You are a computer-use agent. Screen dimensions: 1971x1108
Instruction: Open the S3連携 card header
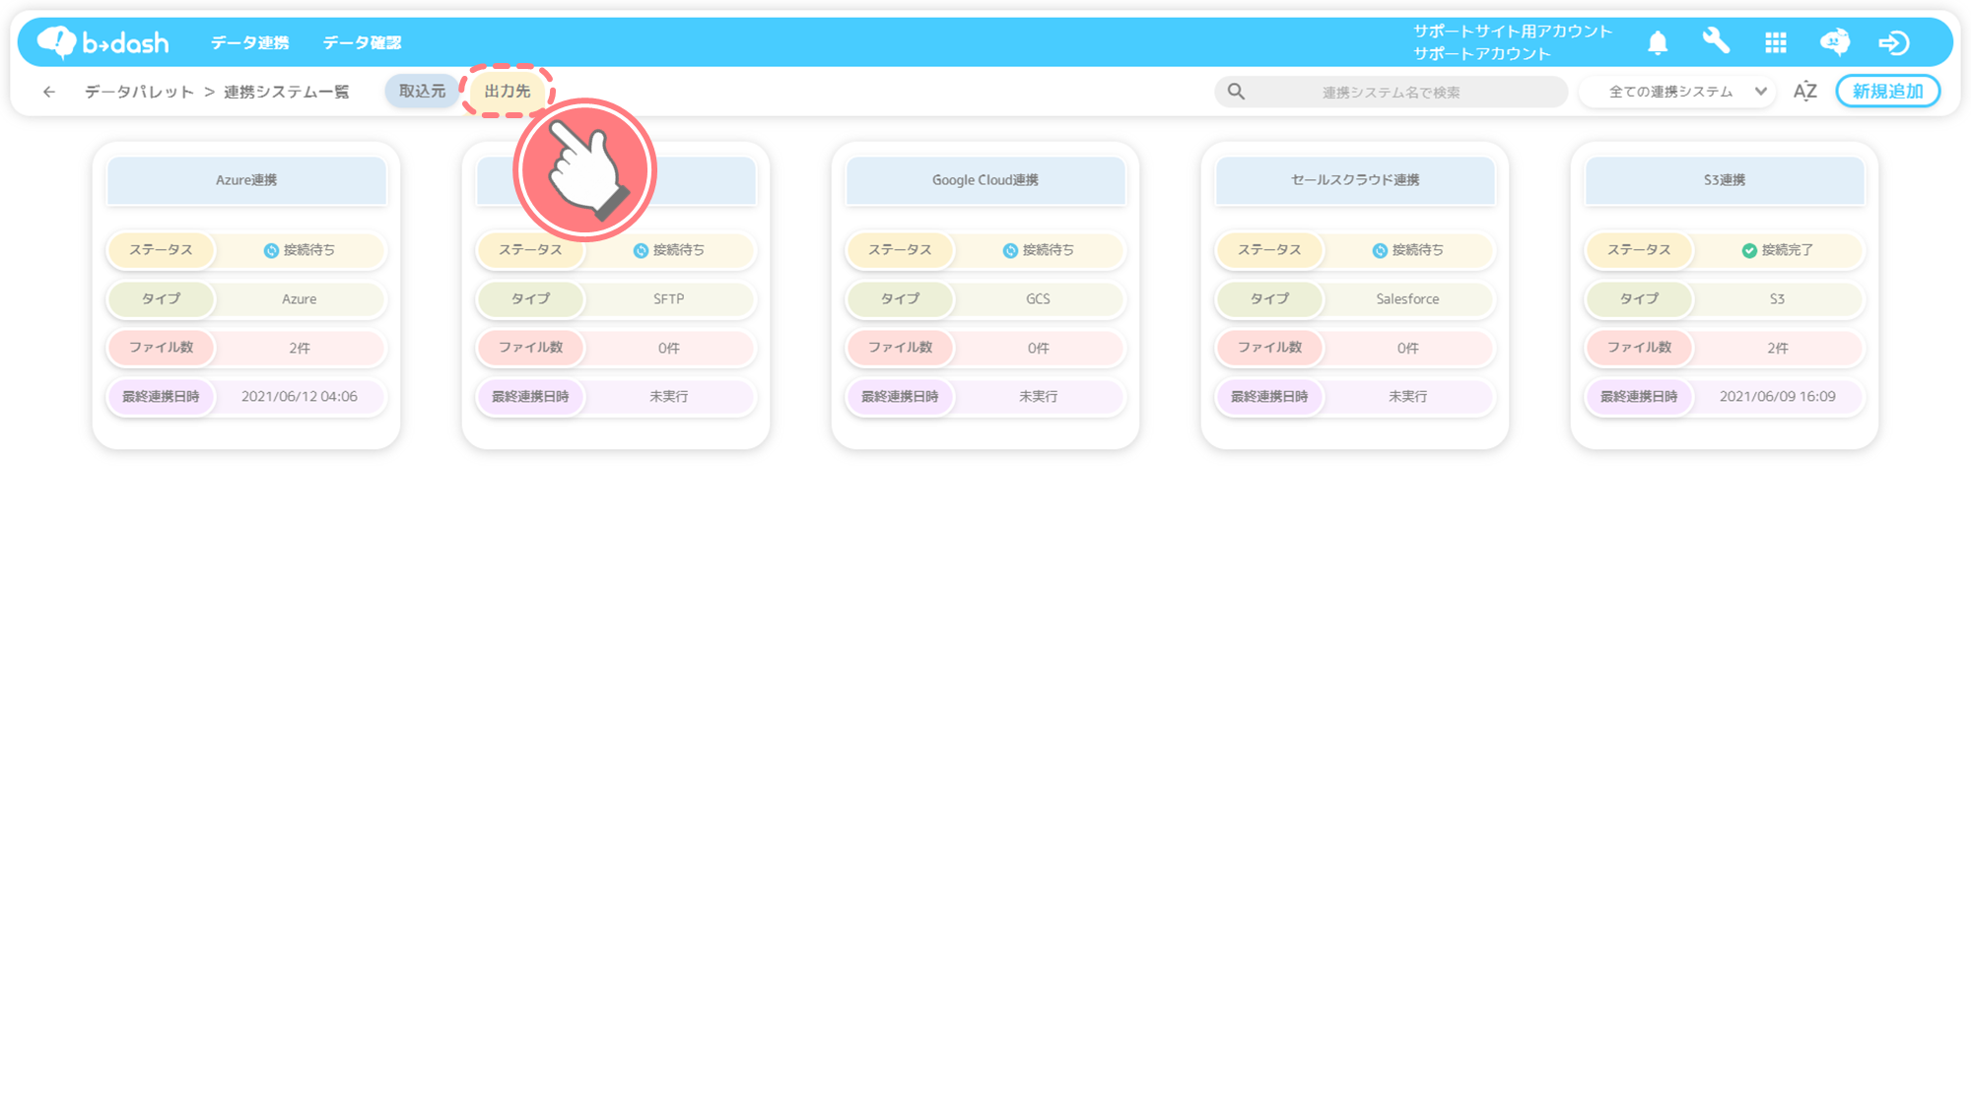tap(1725, 180)
